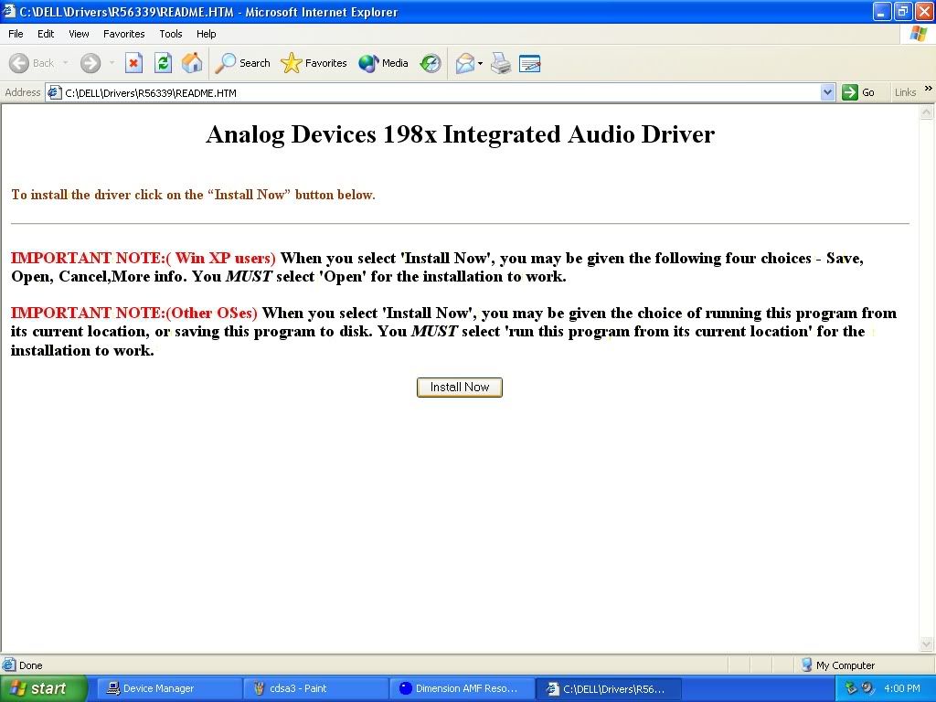Screen dimensions: 936x702
Task: Select the C:\DELL\Drivers\R56... taskbar button
Action: [x=609, y=688]
